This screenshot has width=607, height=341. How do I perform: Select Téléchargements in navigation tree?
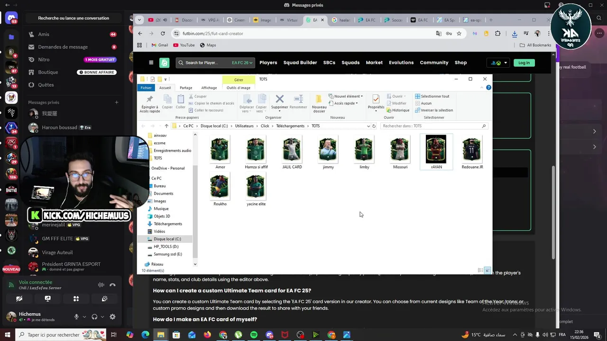(168, 224)
